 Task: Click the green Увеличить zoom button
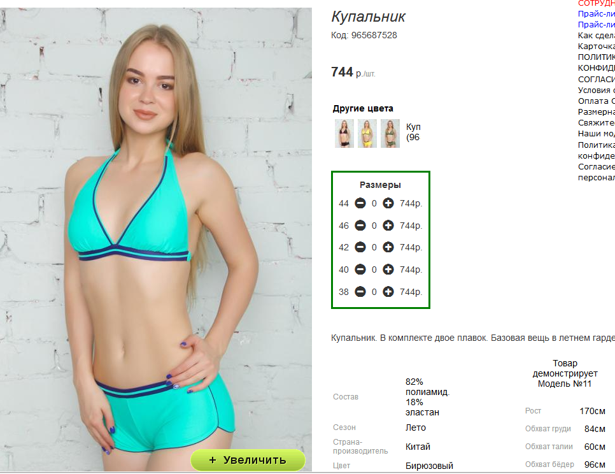tap(248, 460)
